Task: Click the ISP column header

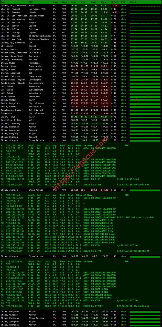Action: (x=31, y=2)
